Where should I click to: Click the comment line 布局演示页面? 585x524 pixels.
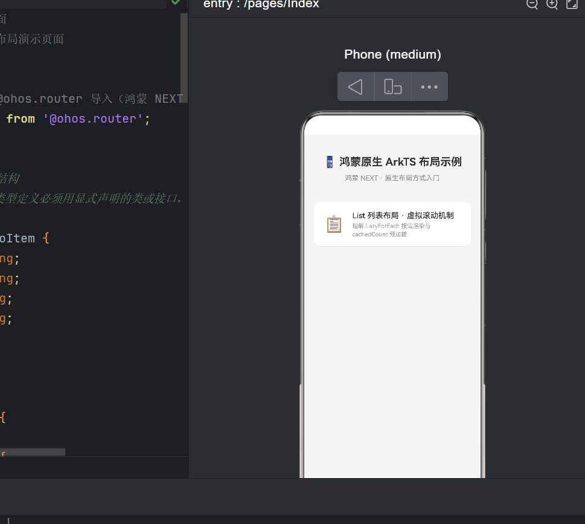click(x=32, y=39)
